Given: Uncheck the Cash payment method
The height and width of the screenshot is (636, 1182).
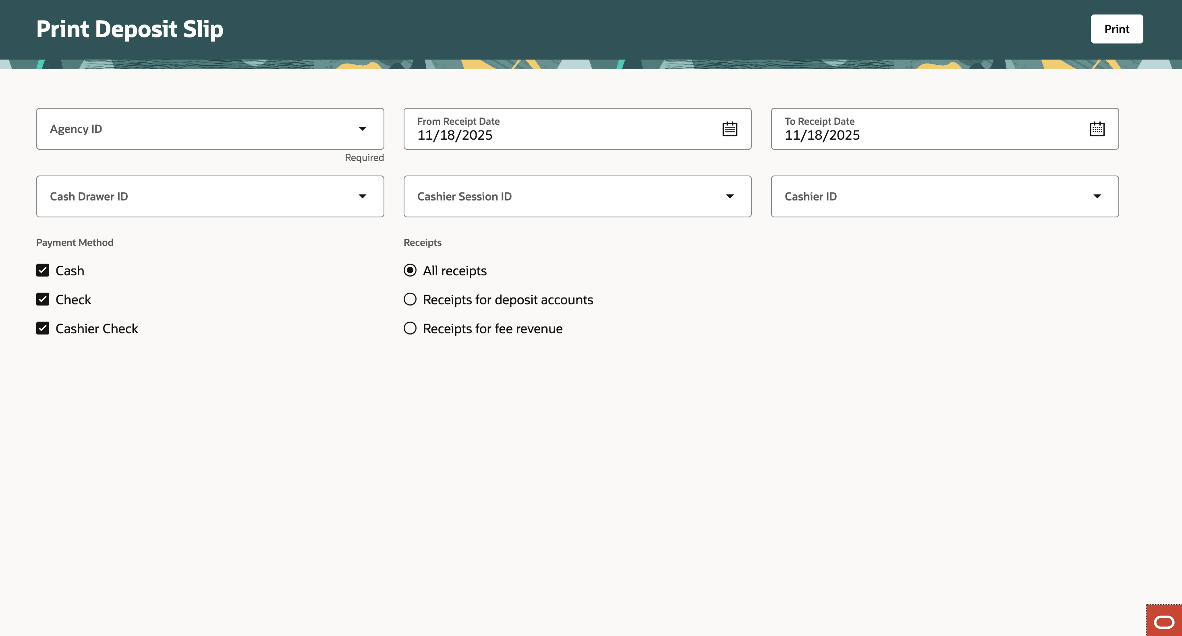Looking at the screenshot, I should click(43, 270).
